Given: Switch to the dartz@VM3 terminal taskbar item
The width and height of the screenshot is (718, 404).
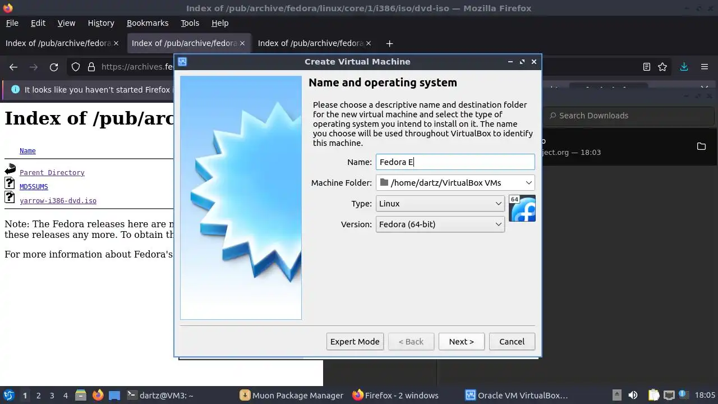Looking at the screenshot, I should pos(179,395).
